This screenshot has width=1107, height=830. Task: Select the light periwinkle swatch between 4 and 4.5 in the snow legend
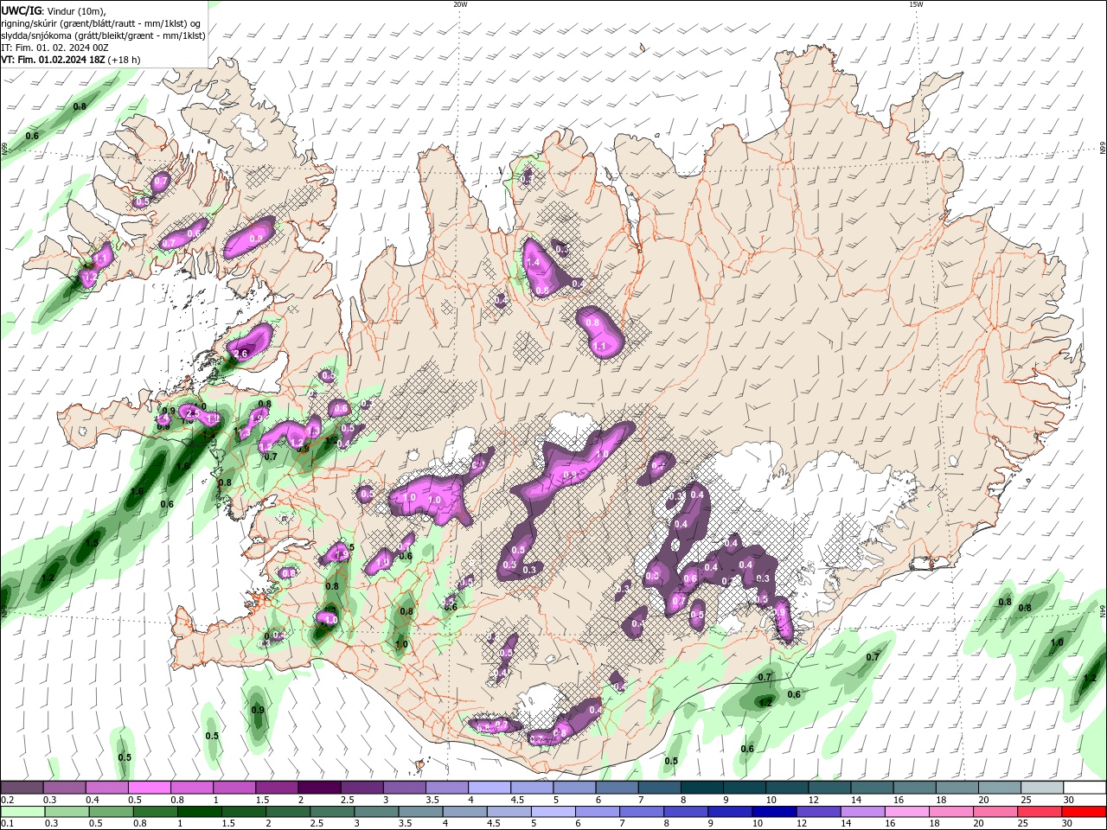point(490,788)
